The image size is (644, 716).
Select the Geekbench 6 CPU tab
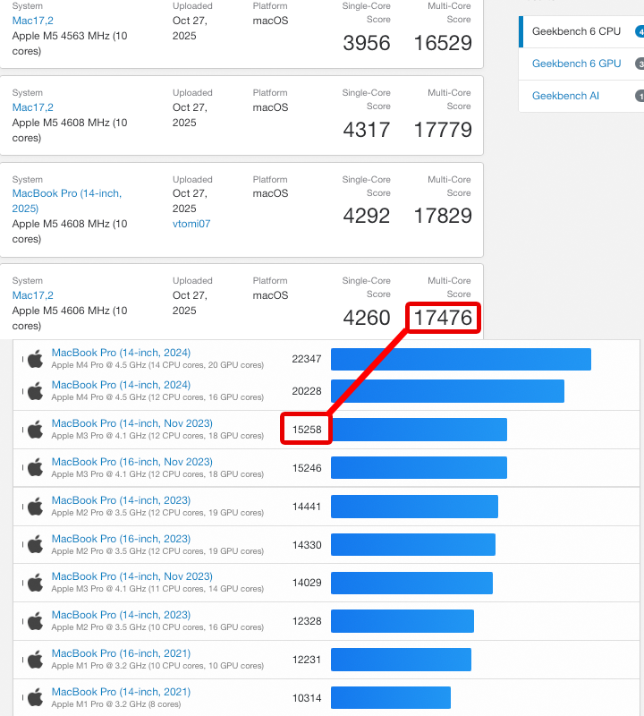pos(576,31)
